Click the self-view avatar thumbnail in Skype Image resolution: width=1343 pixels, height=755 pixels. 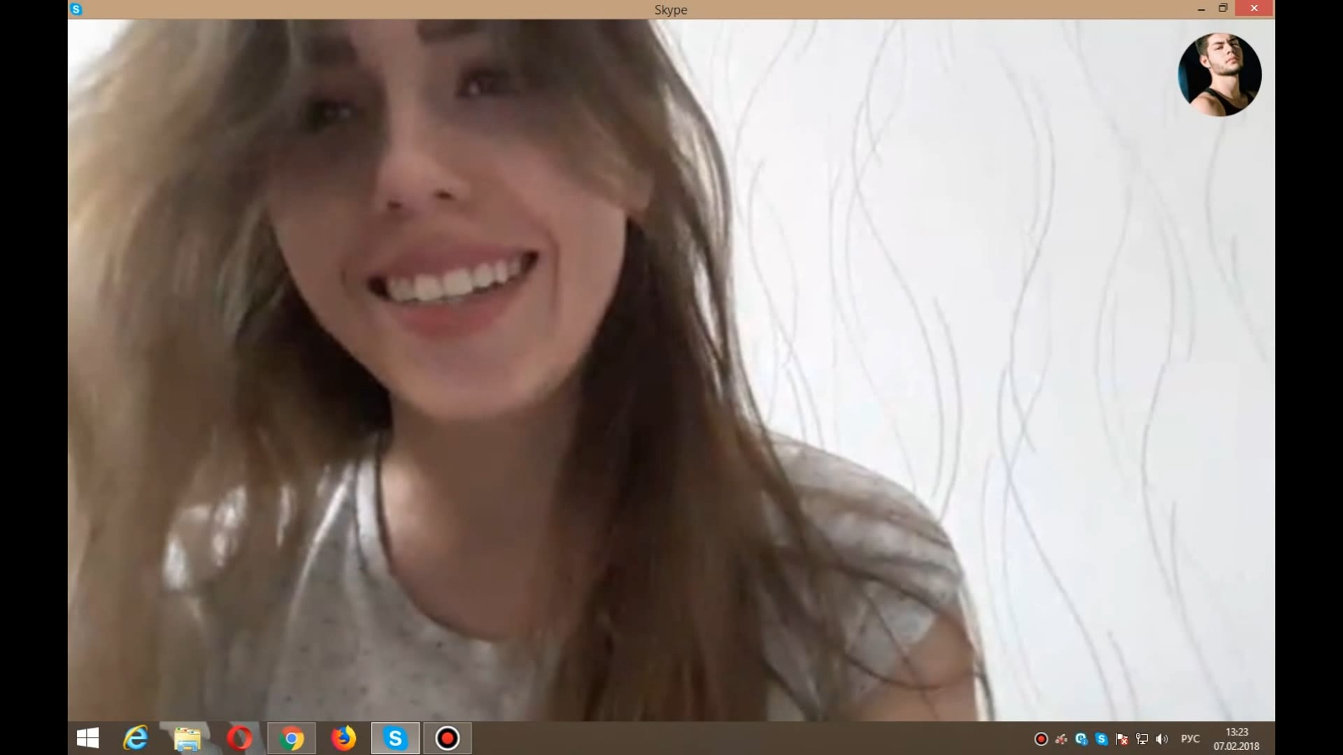pyautogui.click(x=1219, y=74)
